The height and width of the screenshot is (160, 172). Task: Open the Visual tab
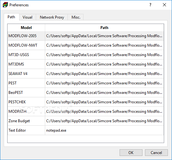point(28,17)
